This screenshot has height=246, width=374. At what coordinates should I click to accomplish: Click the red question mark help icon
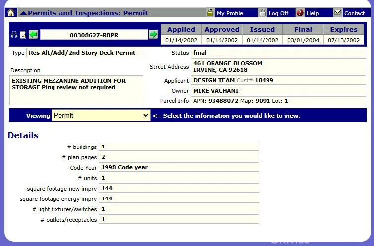(x=300, y=13)
